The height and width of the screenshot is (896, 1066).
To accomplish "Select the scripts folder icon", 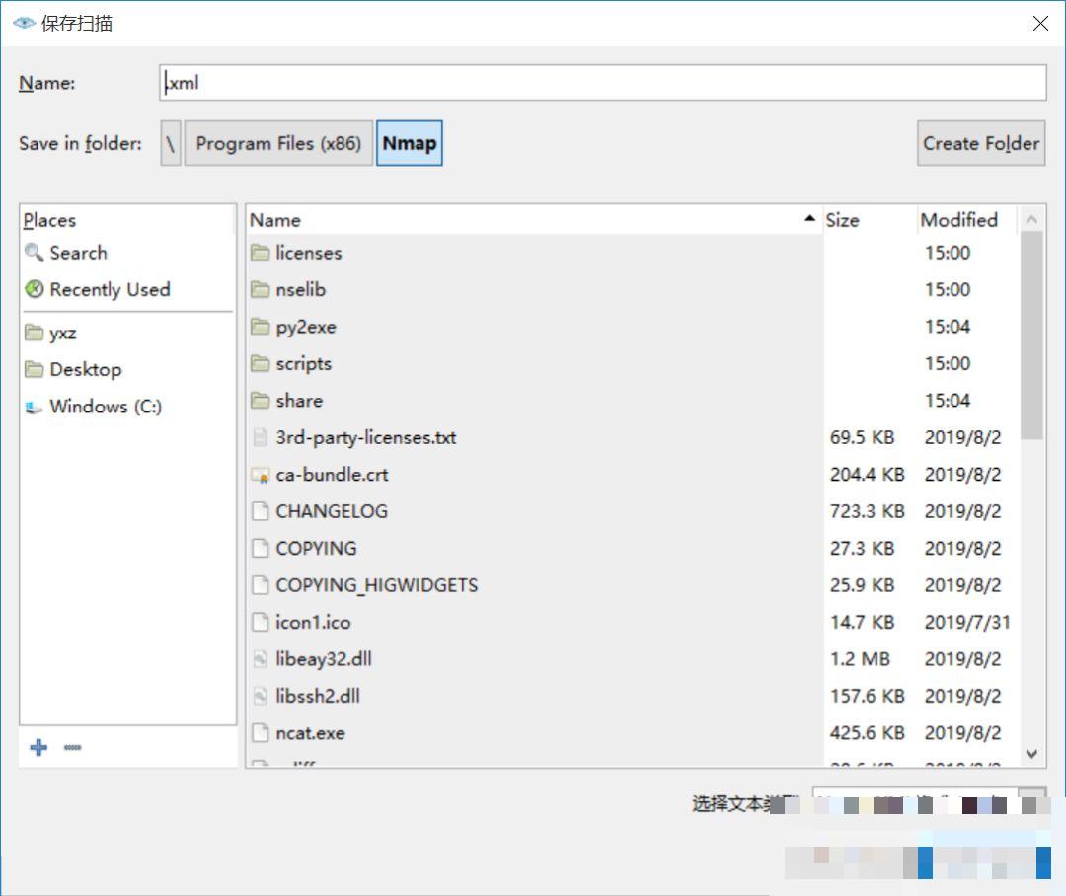I will tap(260, 364).
